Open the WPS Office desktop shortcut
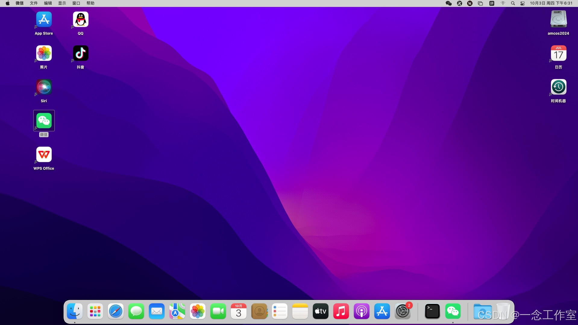Screen dimensions: 578x325 pos(44,155)
